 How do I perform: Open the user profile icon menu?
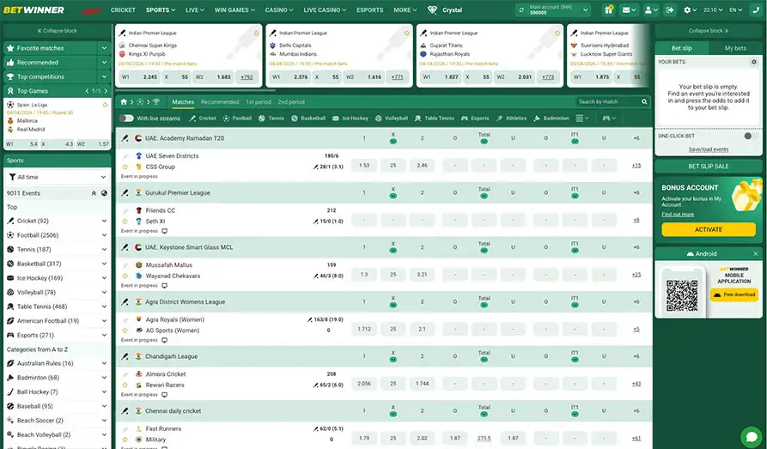[650, 9]
